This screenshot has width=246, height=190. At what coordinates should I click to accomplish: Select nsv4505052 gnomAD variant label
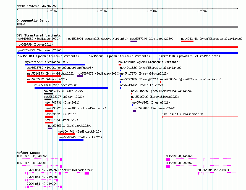(x=119, y=56)
